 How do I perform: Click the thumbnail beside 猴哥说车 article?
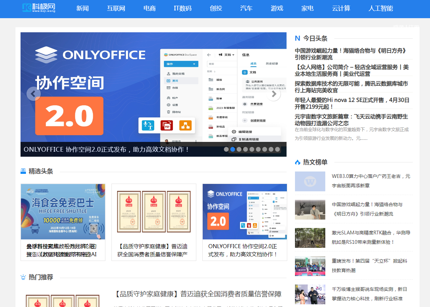(310, 295)
